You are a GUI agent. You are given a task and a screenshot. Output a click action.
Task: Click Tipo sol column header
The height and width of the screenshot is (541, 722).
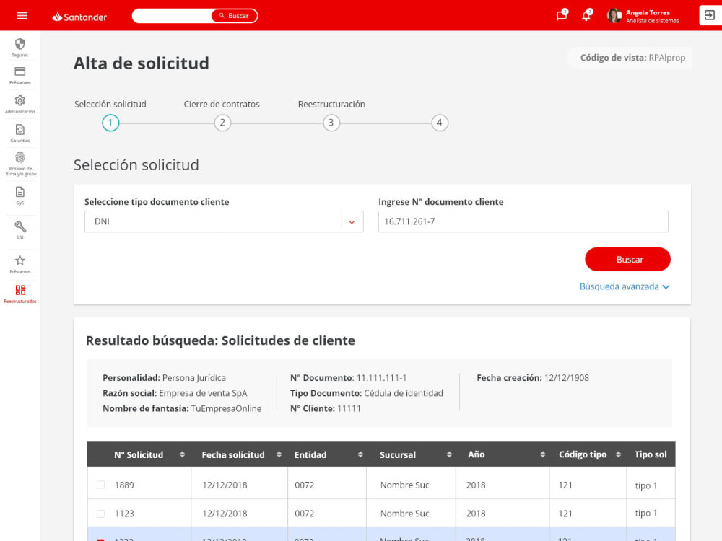651,454
